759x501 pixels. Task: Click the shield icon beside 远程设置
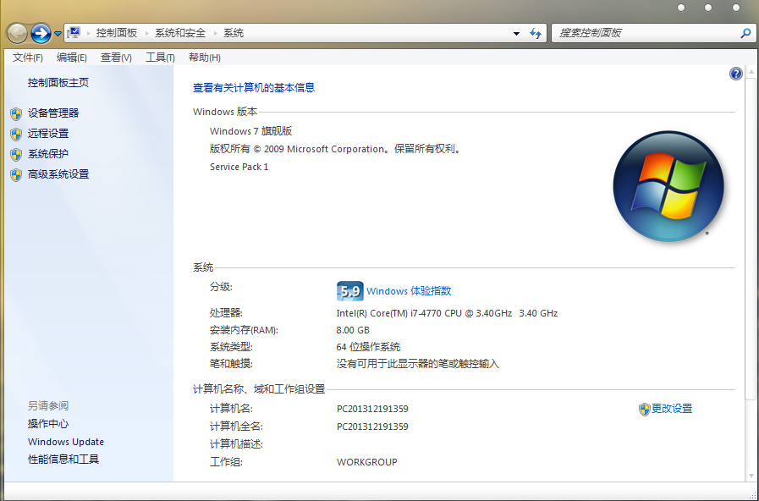[16, 134]
